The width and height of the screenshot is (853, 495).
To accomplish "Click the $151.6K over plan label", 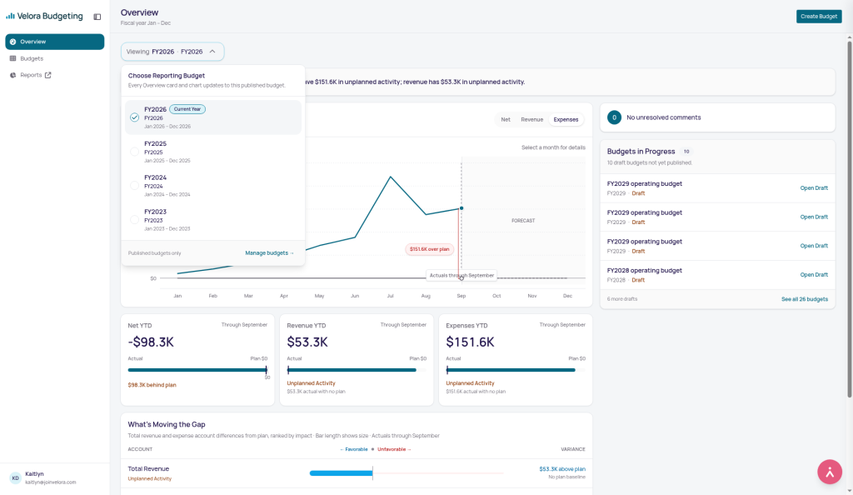I will [x=429, y=249].
